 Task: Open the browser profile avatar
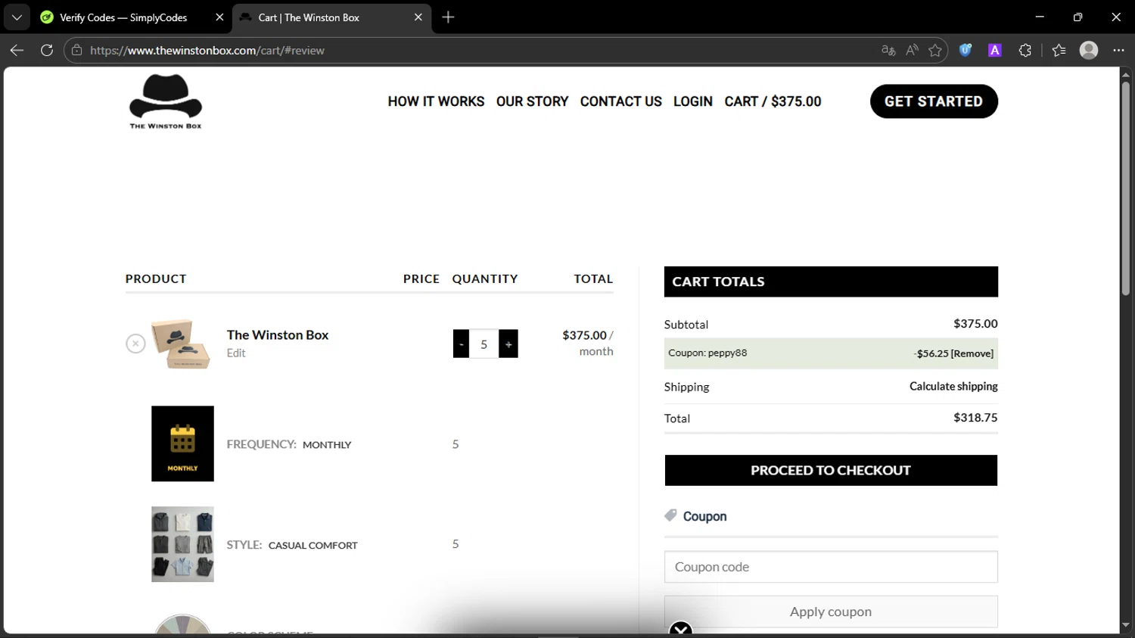(x=1089, y=51)
